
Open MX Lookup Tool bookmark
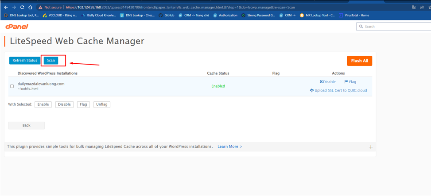coord(318,15)
